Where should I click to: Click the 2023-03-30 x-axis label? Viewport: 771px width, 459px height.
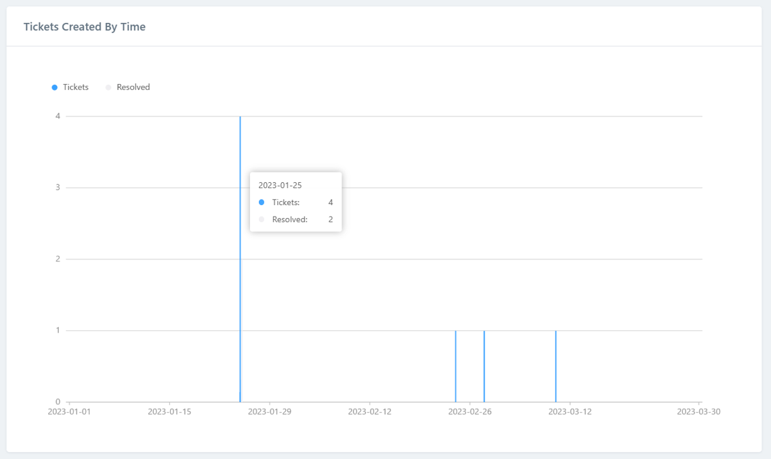click(x=699, y=412)
